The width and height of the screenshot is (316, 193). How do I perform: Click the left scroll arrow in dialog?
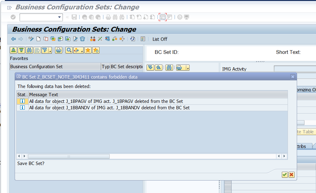coord(19,156)
